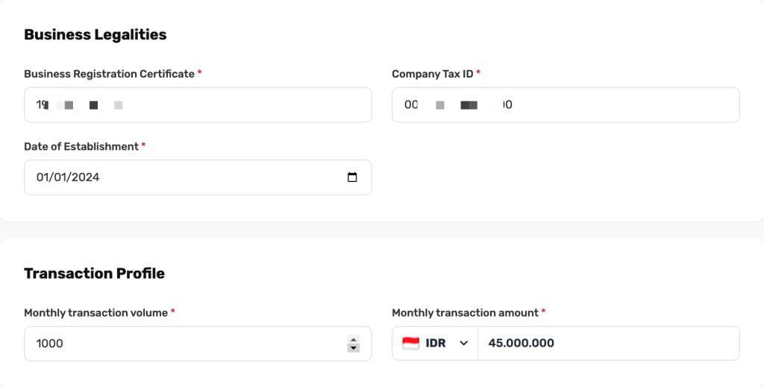Decrease monthly transaction volume with down arrow
The width and height of the screenshot is (764, 387).
(353, 348)
